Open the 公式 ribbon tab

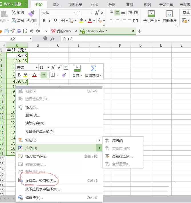coord(94,5)
